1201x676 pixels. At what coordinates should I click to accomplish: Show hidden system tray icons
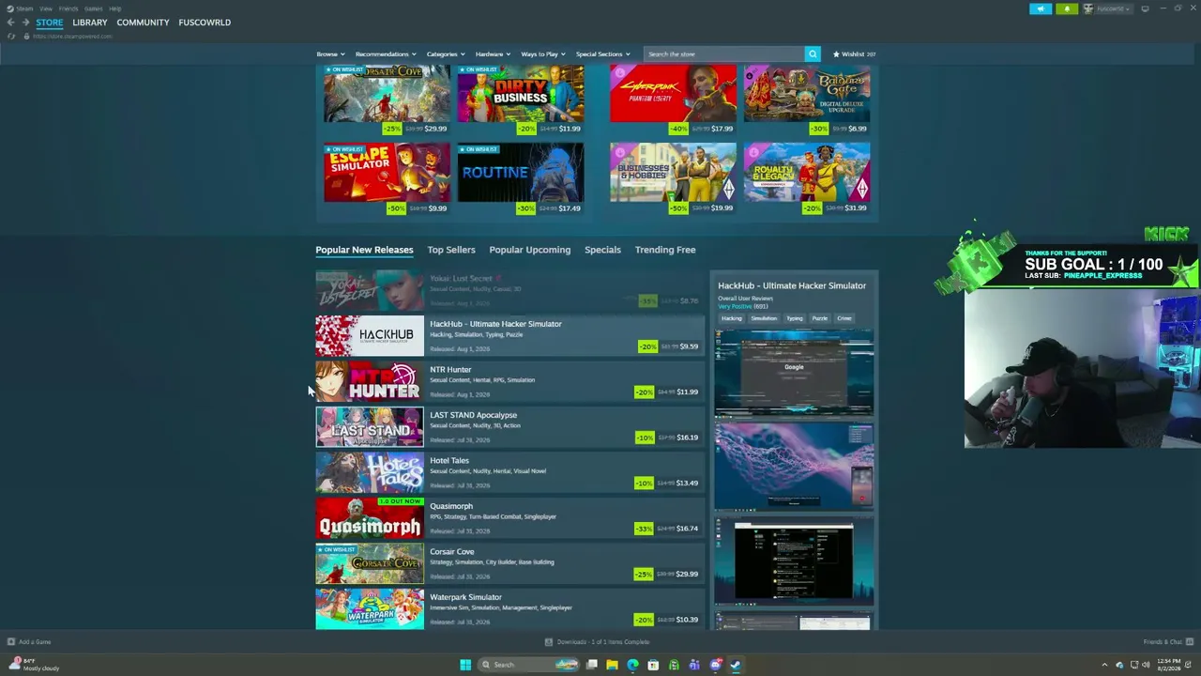pos(1104,665)
